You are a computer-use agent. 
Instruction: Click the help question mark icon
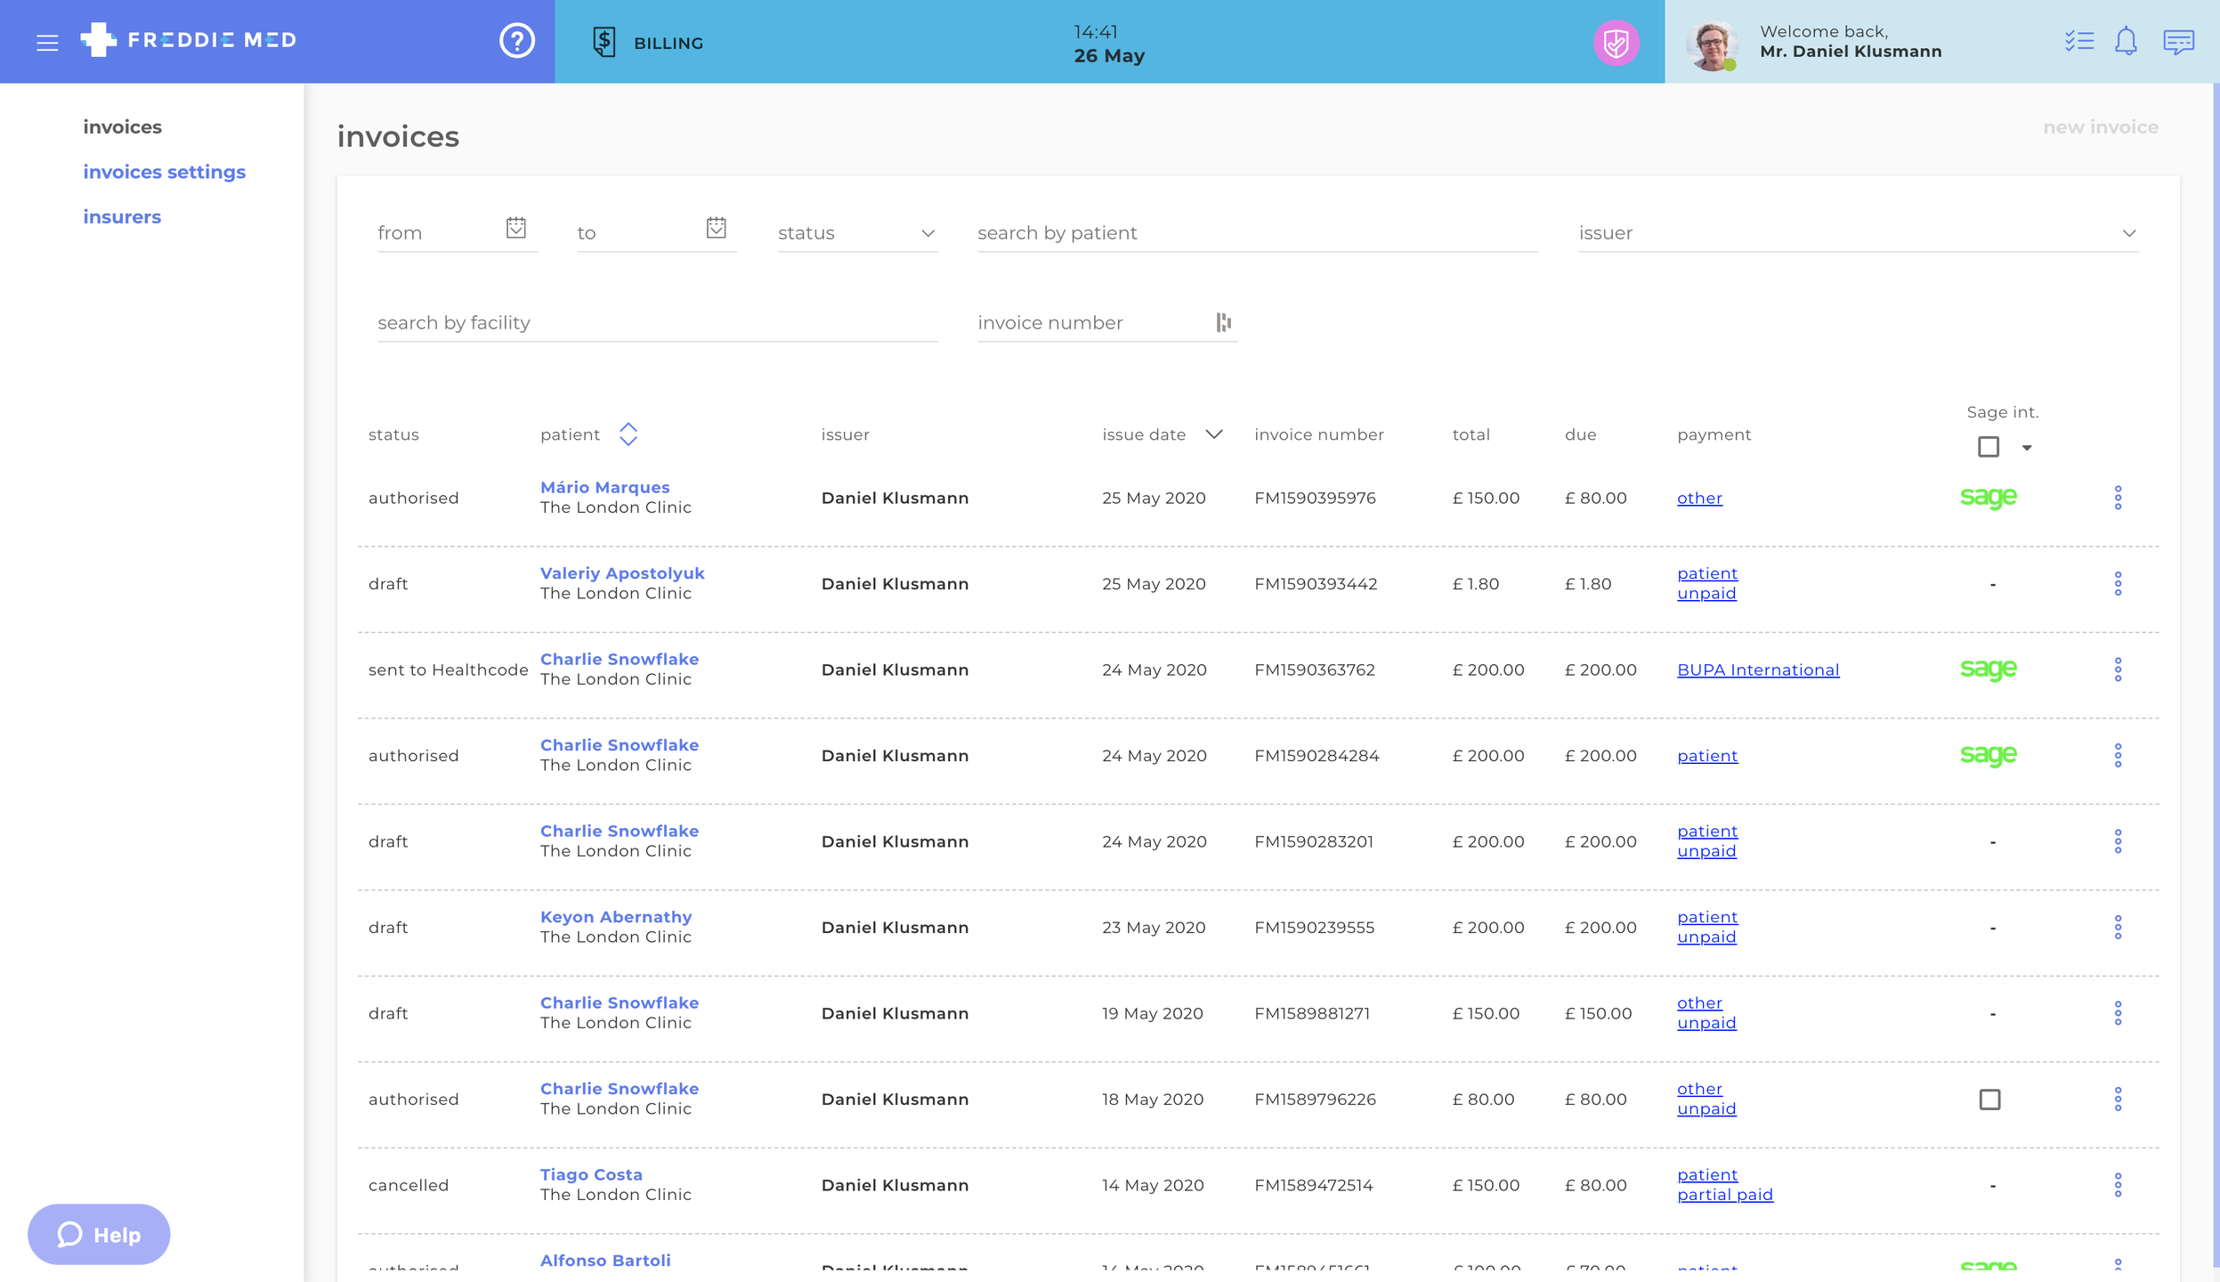(x=516, y=40)
